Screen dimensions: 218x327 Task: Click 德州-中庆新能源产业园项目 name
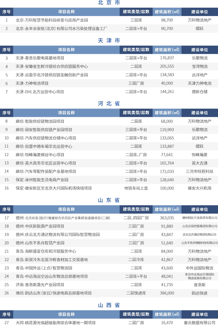pyautogui.click(x=40, y=226)
